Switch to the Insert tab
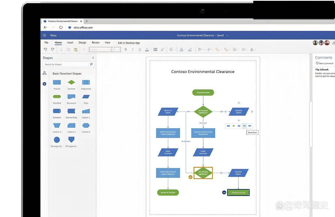 (x=70, y=43)
